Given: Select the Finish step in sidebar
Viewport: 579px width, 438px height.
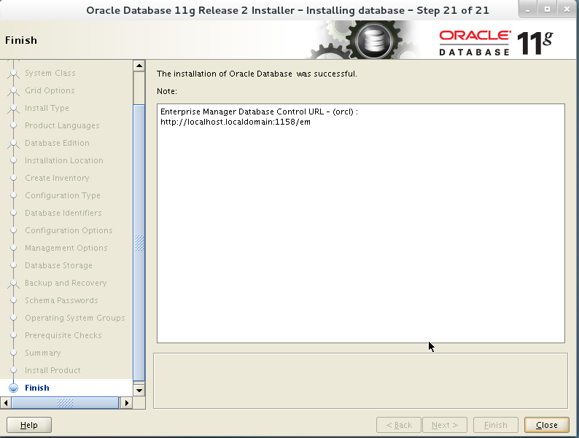Looking at the screenshot, I should pos(37,388).
